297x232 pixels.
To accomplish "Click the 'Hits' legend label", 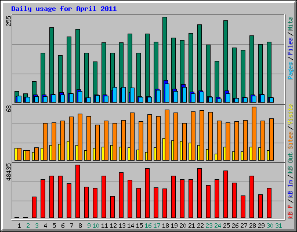I will [291, 24].
